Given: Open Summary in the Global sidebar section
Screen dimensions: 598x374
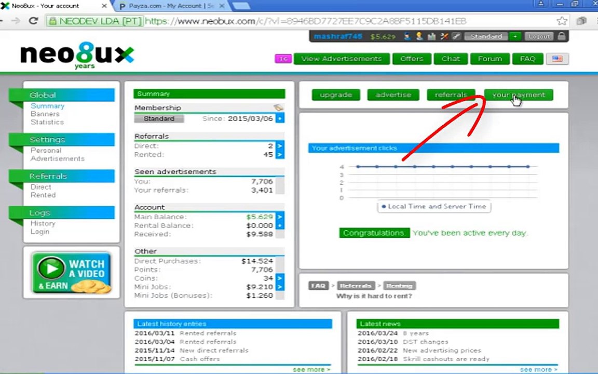Looking at the screenshot, I should [x=47, y=106].
